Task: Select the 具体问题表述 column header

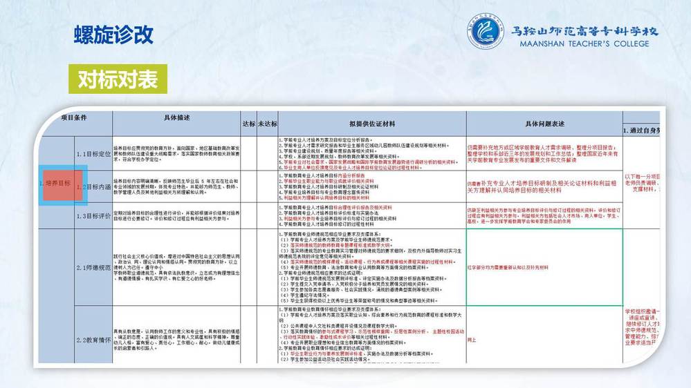Action: coord(544,124)
